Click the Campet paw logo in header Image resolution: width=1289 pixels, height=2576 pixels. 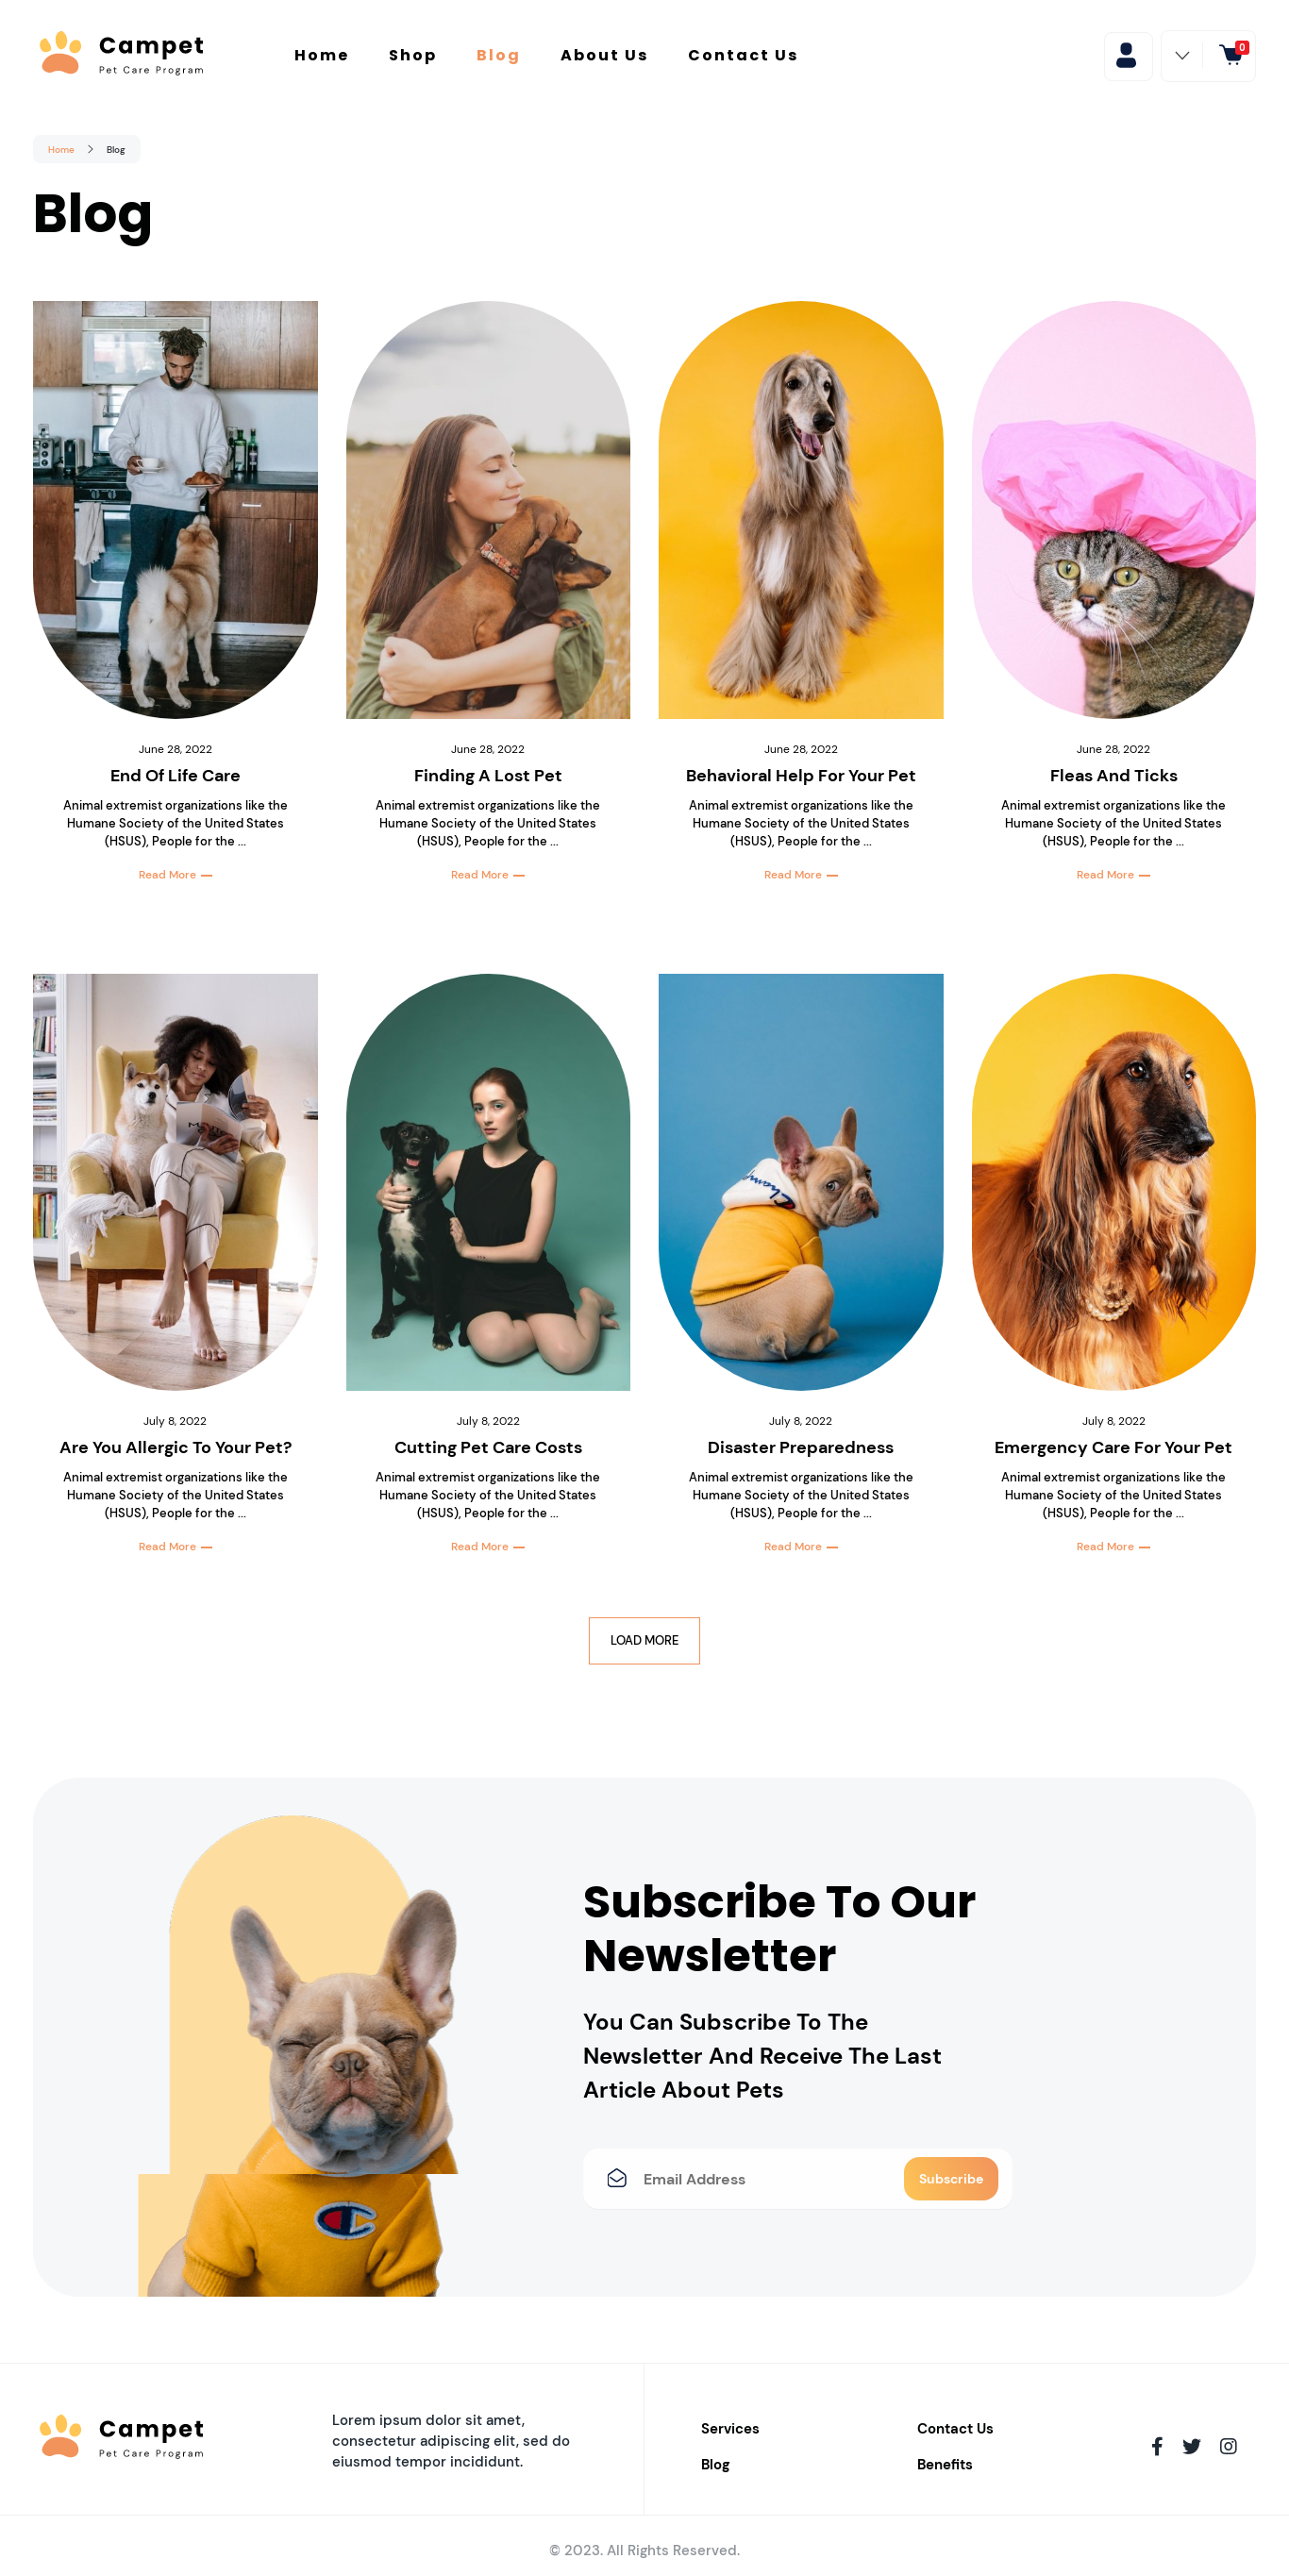click(x=60, y=53)
